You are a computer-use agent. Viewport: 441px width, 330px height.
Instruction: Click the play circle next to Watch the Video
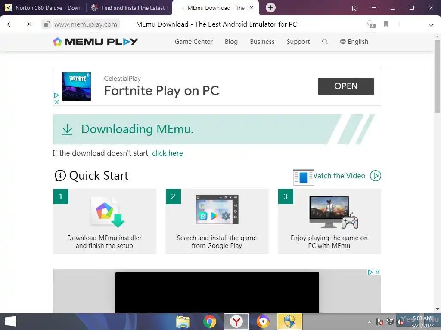[376, 176]
